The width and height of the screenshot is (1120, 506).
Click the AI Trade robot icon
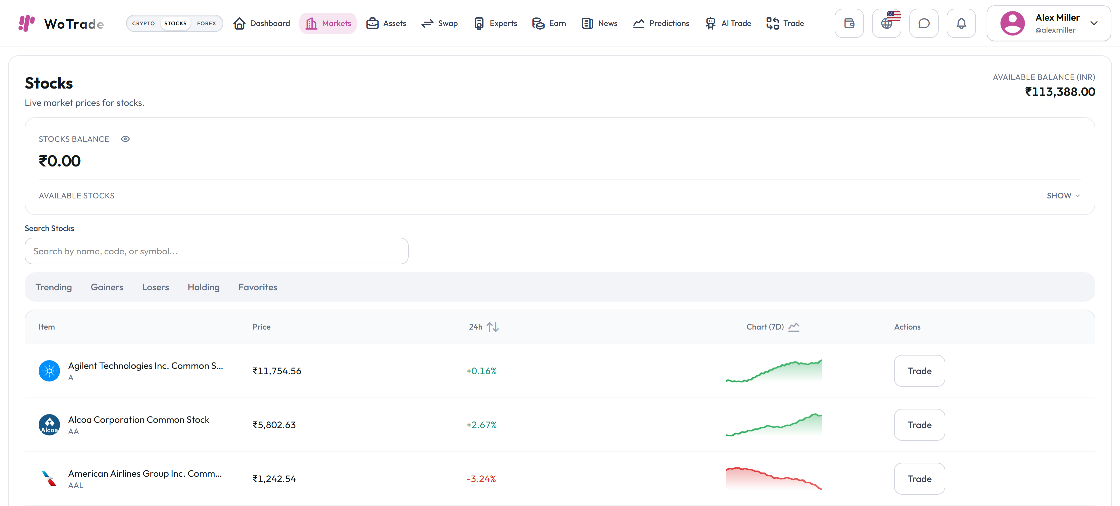coord(710,23)
